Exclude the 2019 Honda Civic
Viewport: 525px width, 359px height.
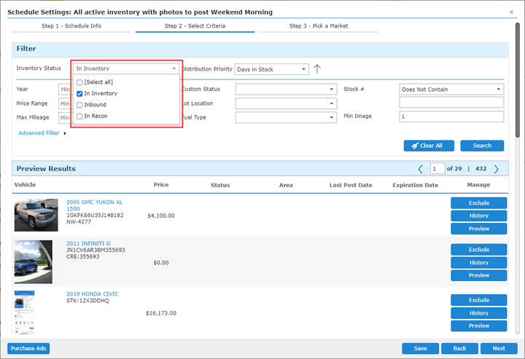pos(479,300)
